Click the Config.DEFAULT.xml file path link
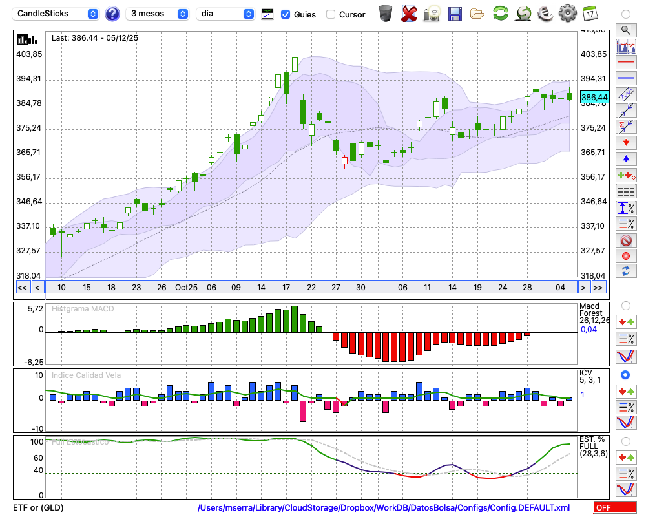This screenshot has height=517, width=646. click(x=384, y=508)
